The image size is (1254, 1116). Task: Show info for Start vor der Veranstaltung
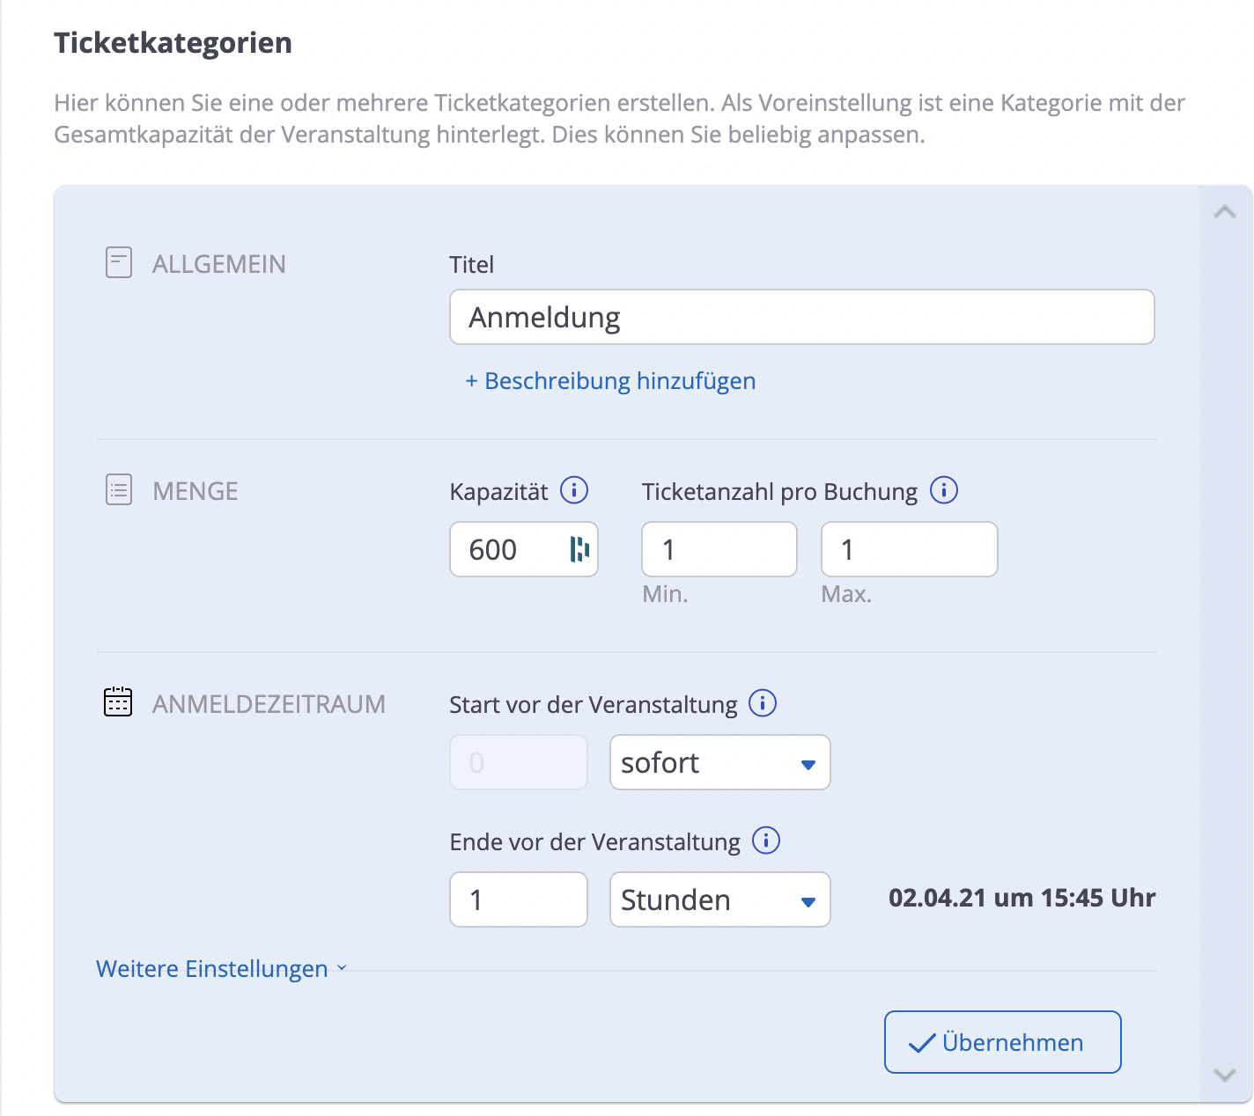tap(763, 703)
